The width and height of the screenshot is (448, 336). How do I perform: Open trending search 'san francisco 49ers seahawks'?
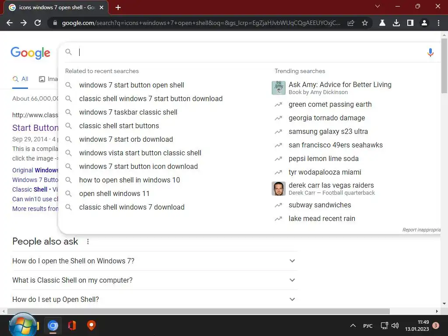[336, 145]
